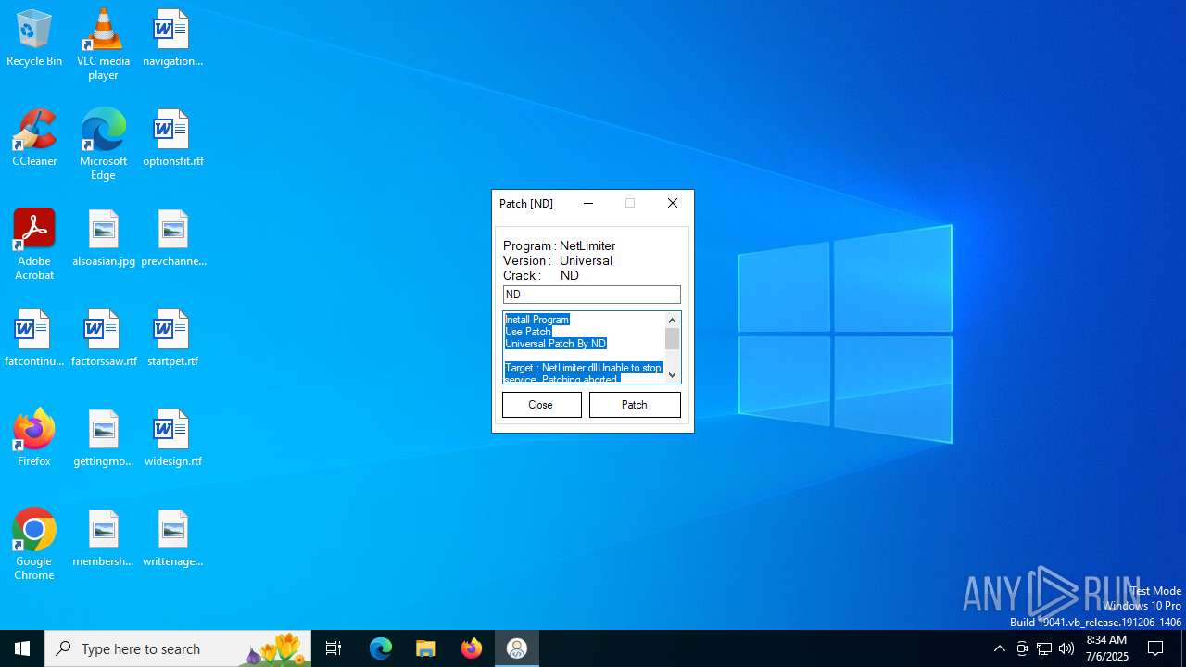Click the taskbar clock showing 8:34 AM
The height and width of the screenshot is (667, 1186).
pyautogui.click(x=1107, y=648)
